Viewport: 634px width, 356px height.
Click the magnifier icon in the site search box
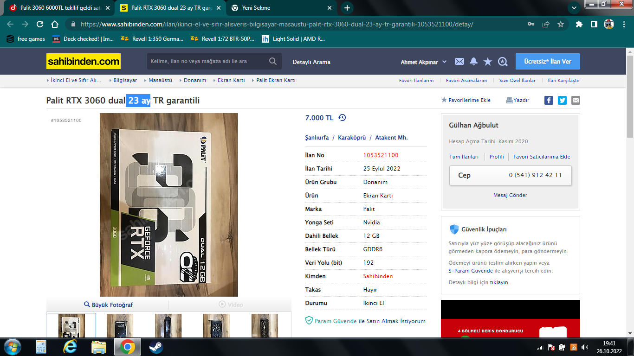[273, 61]
